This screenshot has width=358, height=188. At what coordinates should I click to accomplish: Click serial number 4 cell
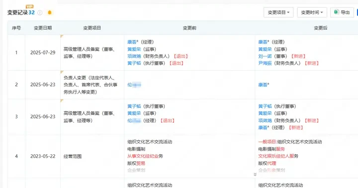pos(16,156)
